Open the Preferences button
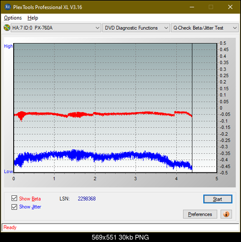241x242 pixels. (x=200, y=214)
